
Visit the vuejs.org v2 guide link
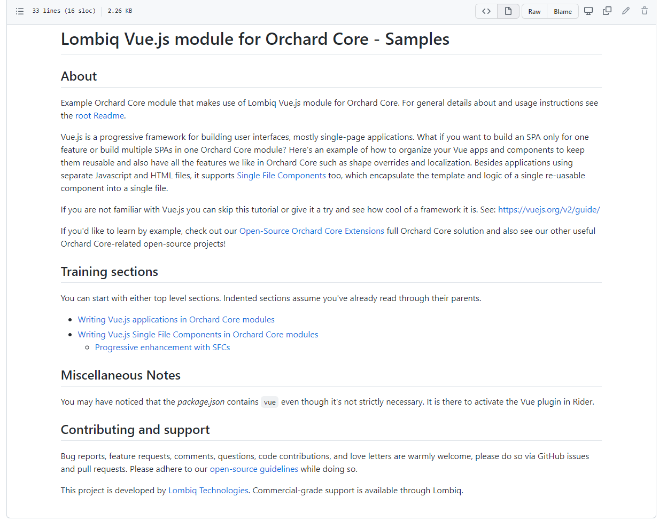(x=549, y=210)
